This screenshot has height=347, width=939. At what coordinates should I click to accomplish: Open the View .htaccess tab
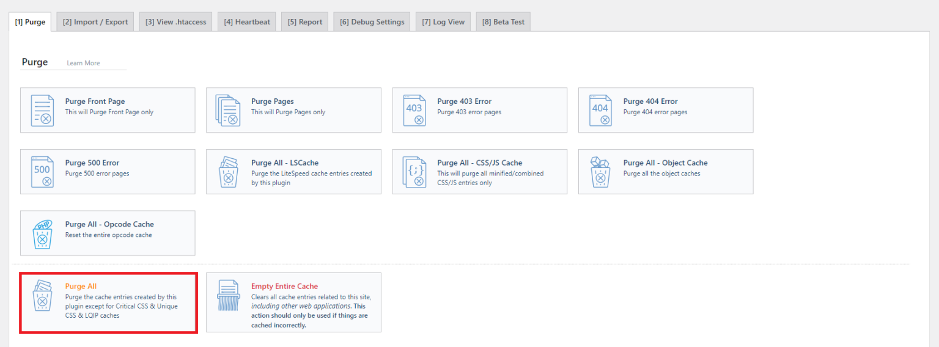tap(175, 22)
